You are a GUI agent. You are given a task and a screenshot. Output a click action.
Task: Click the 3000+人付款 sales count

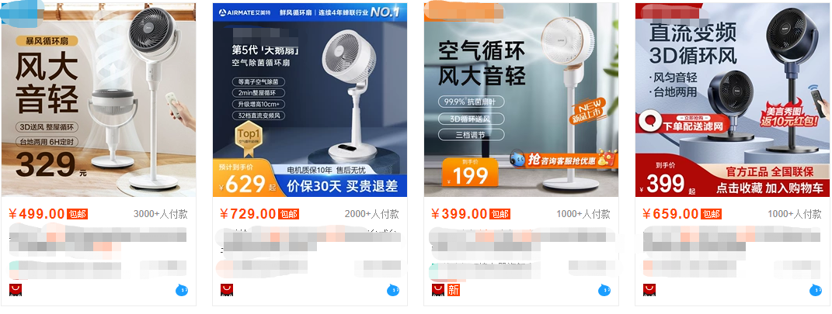point(160,214)
